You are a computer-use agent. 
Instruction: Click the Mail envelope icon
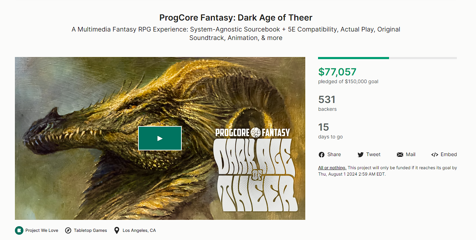(400, 155)
